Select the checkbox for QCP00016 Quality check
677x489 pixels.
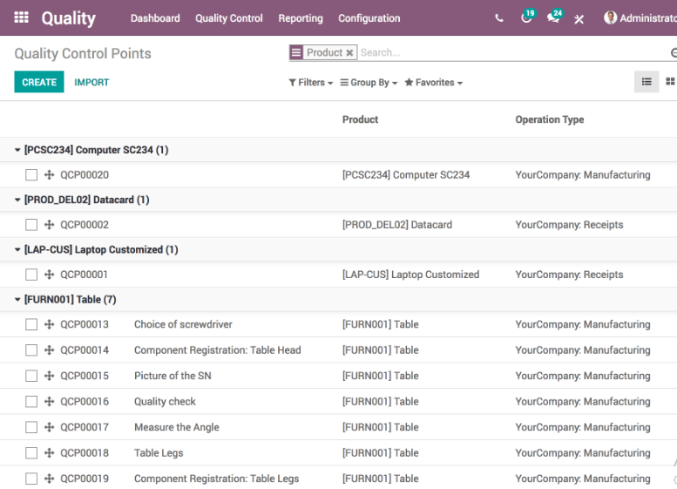(31, 402)
